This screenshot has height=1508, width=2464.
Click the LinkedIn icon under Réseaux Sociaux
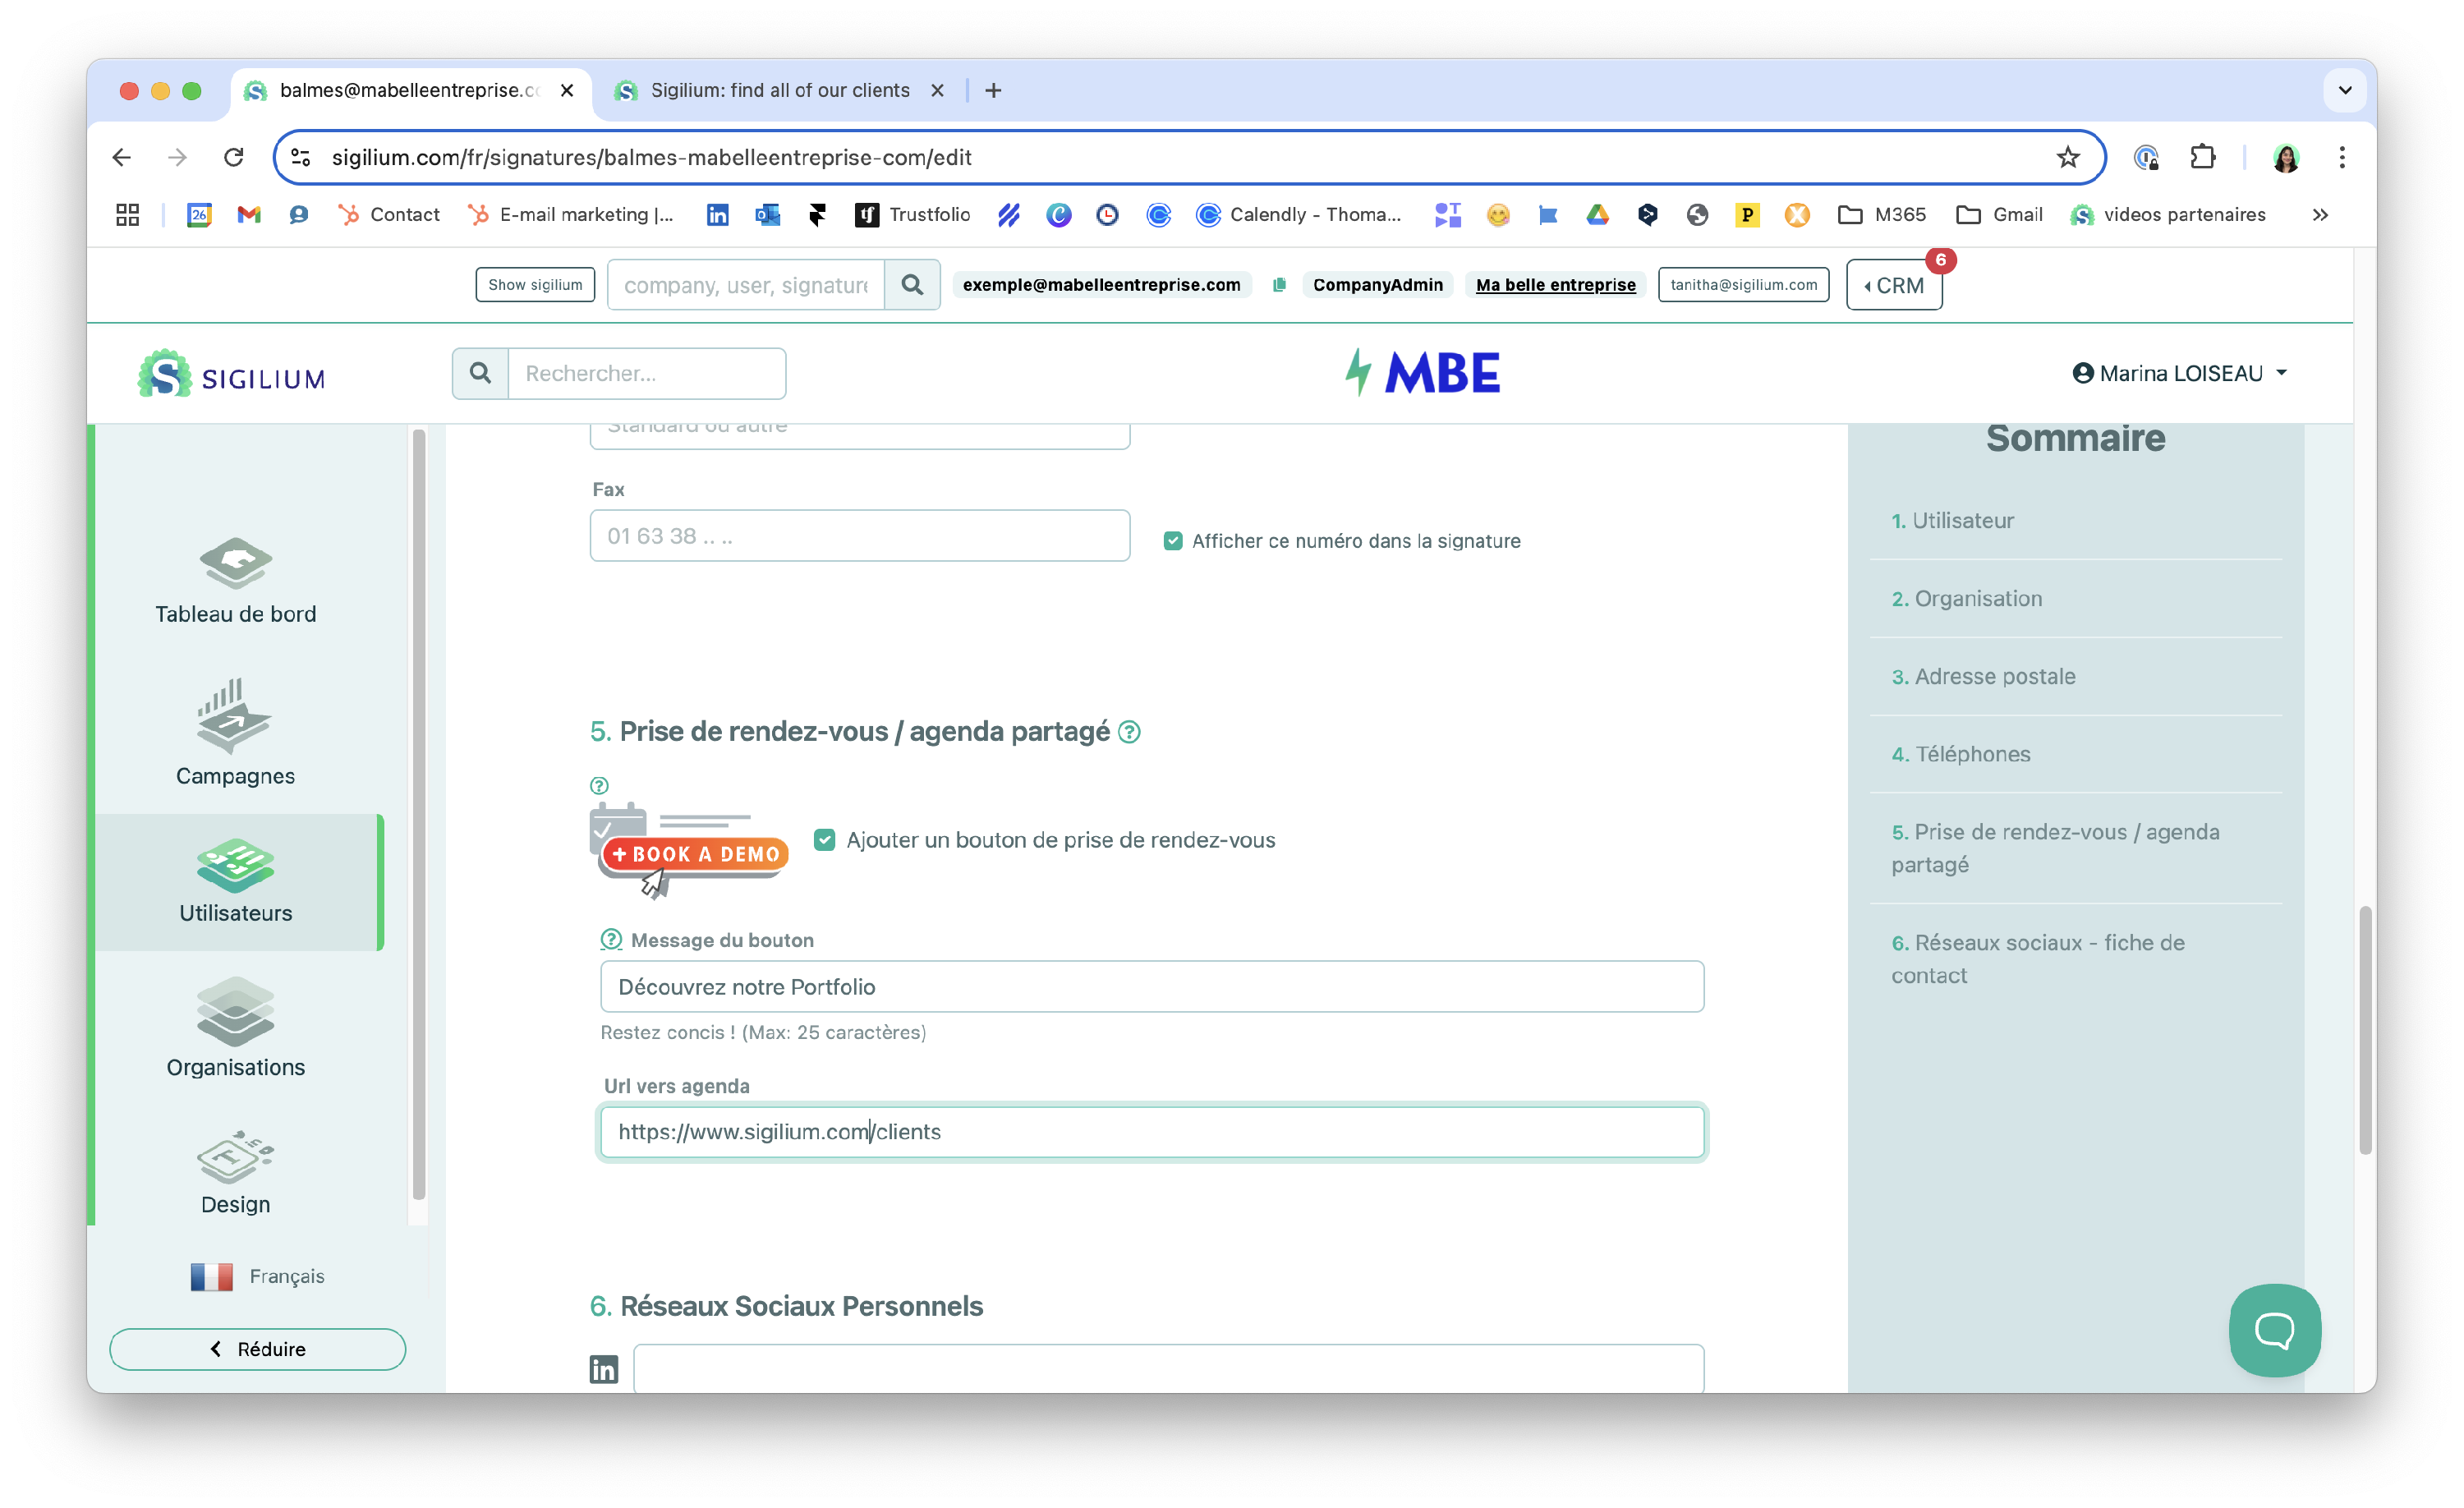tap(604, 1369)
